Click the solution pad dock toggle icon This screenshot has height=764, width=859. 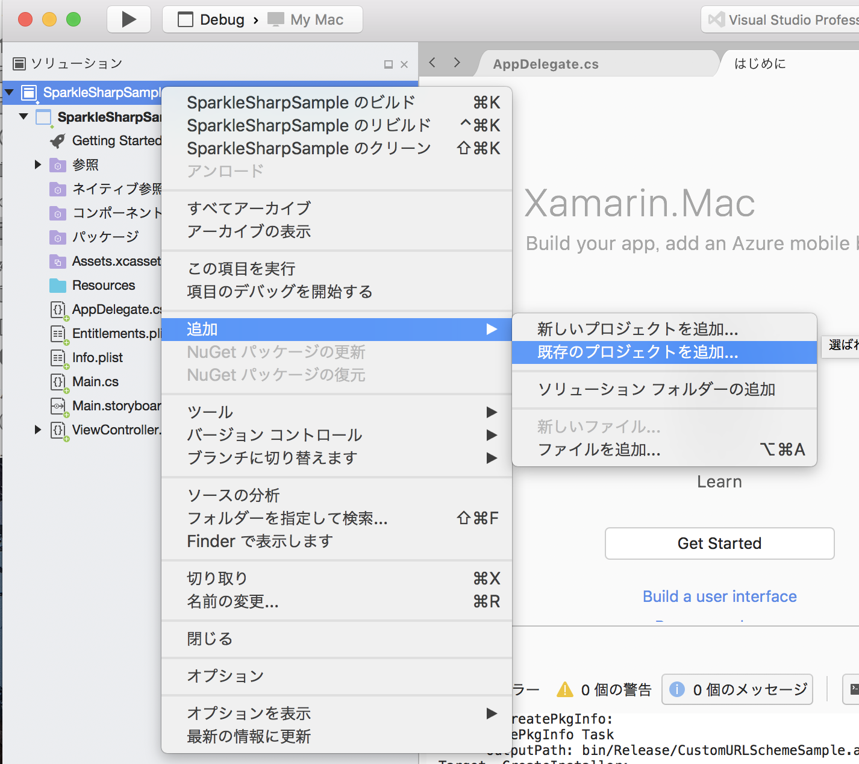[389, 64]
